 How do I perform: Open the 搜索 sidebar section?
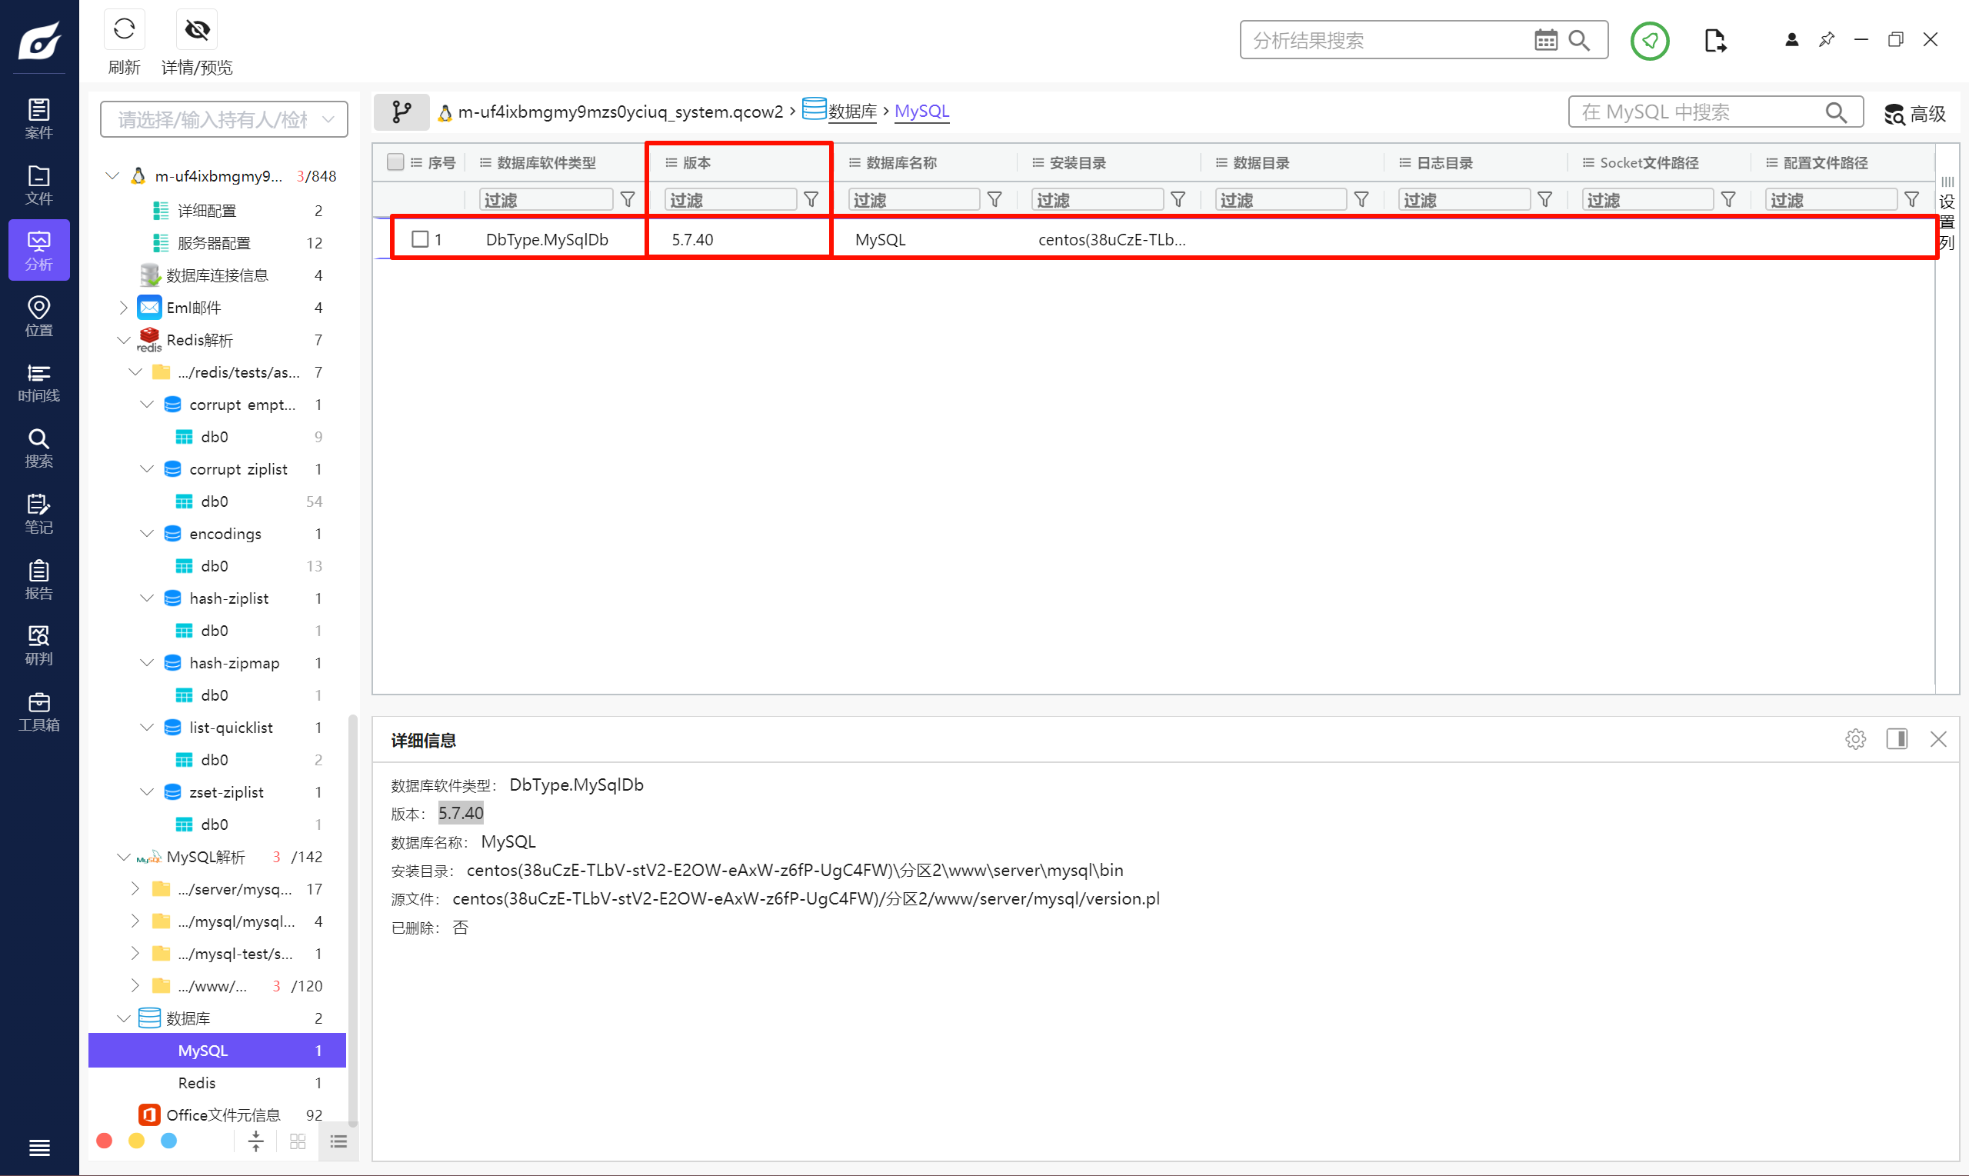tap(38, 447)
